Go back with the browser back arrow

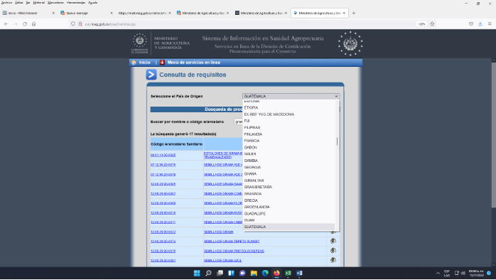(x=6, y=24)
